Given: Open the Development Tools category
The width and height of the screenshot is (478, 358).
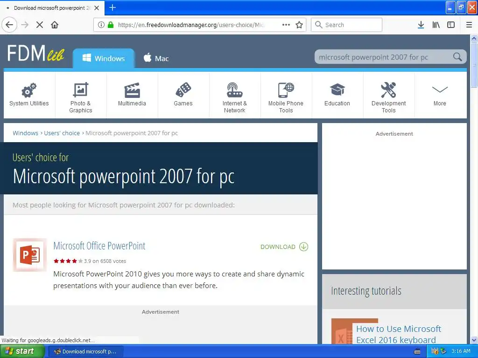Looking at the screenshot, I should tap(389, 95).
